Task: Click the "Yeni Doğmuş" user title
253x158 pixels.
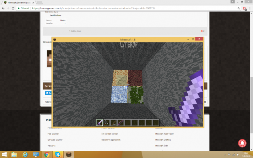Action: coord(55,15)
